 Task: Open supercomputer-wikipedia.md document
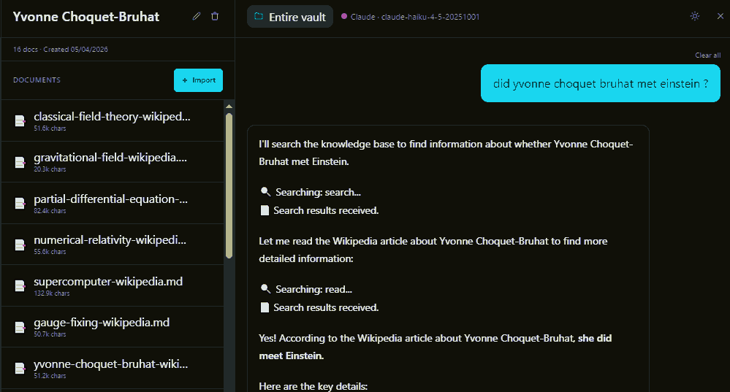click(113, 285)
